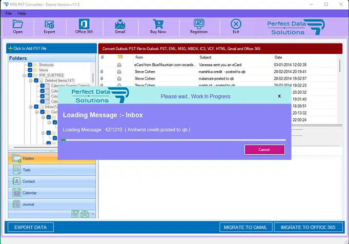Uncheck the Deleted Items(147) checkbox
The image size is (349, 244).
coord(36,81)
